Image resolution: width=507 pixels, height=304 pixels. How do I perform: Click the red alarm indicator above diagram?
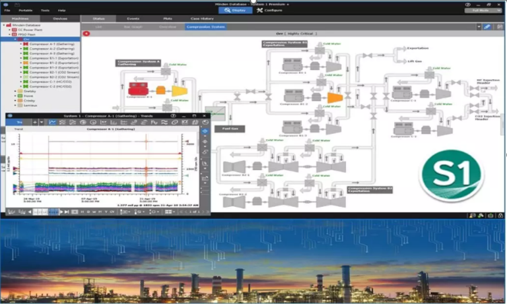point(86,33)
